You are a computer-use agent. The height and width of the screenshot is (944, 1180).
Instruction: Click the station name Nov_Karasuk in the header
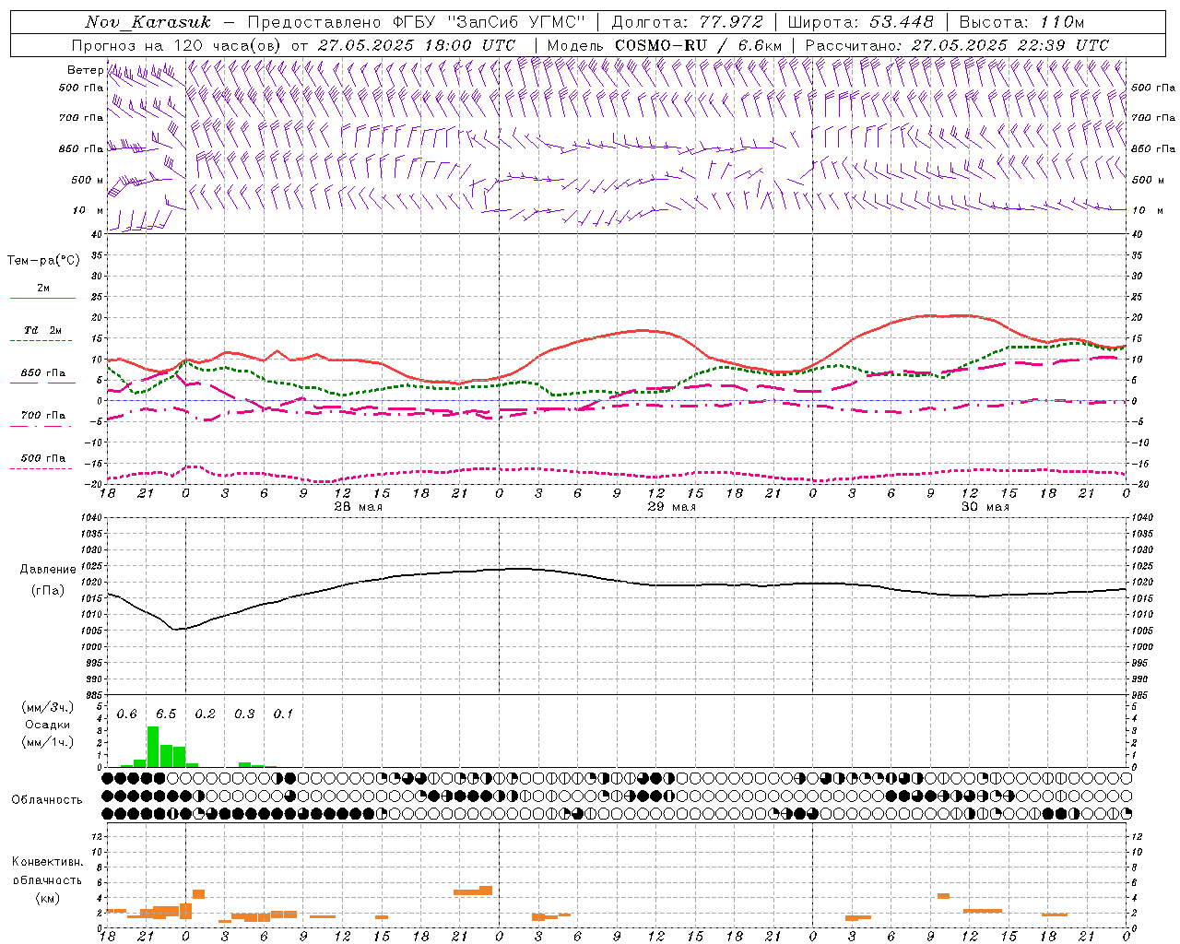147,22
